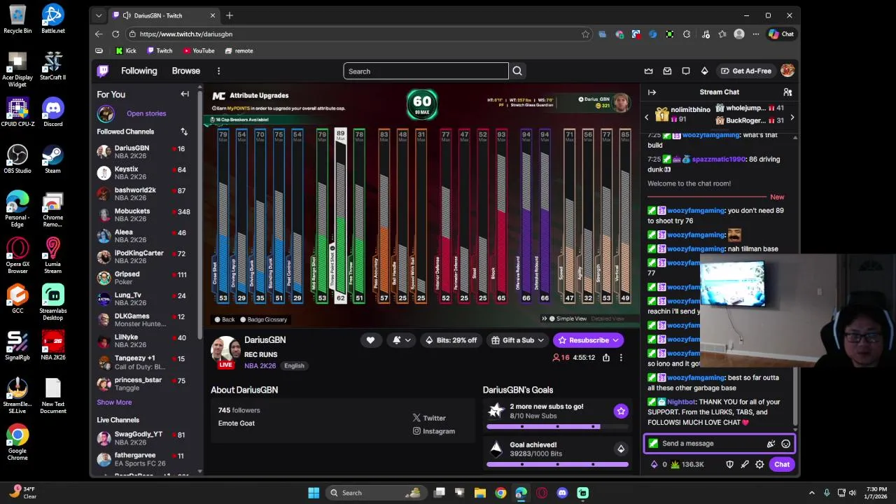This screenshot has width=896, height=504.
Task: Expand the Goal achieved goal details
Action: tap(621, 449)
